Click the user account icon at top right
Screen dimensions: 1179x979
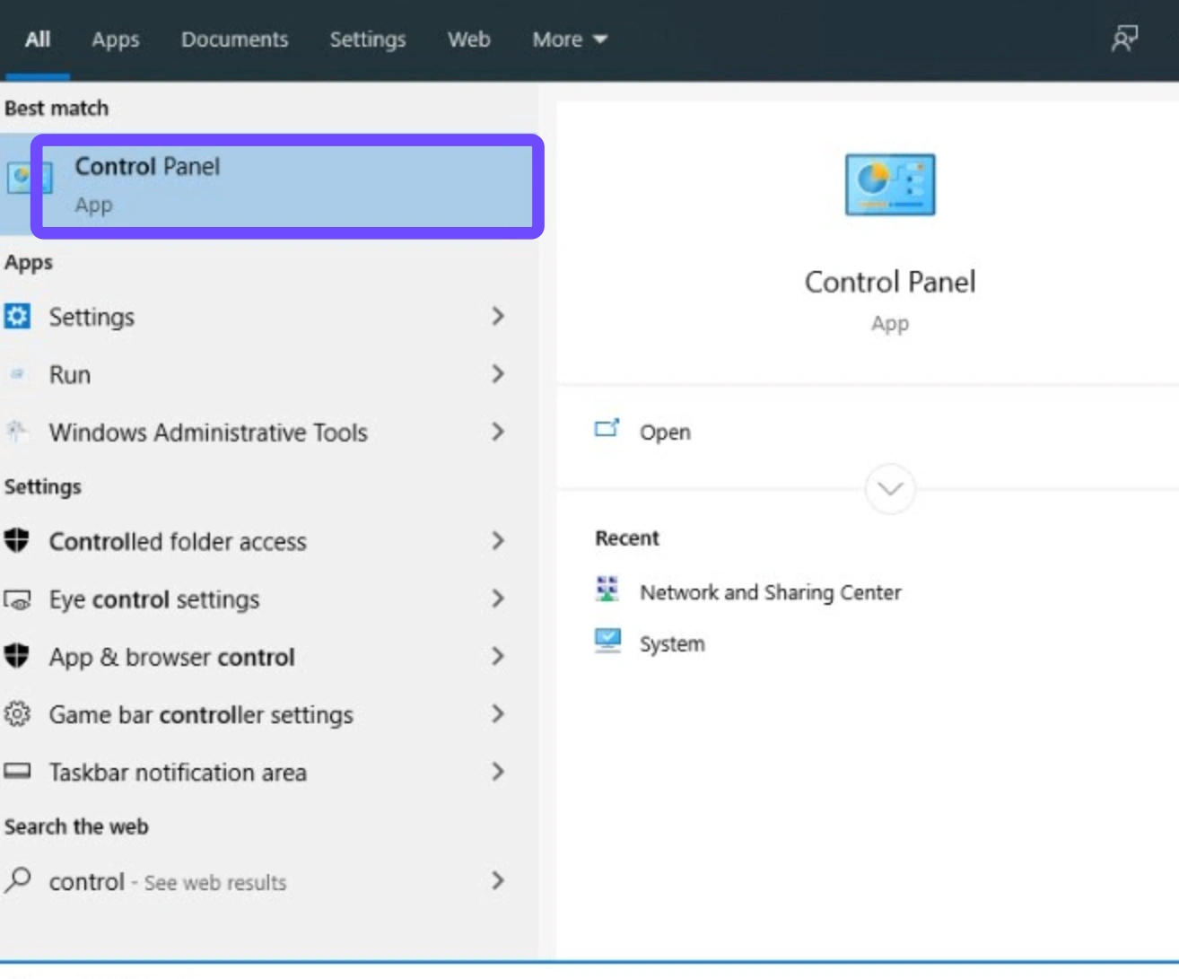[x=1124, y=38]
